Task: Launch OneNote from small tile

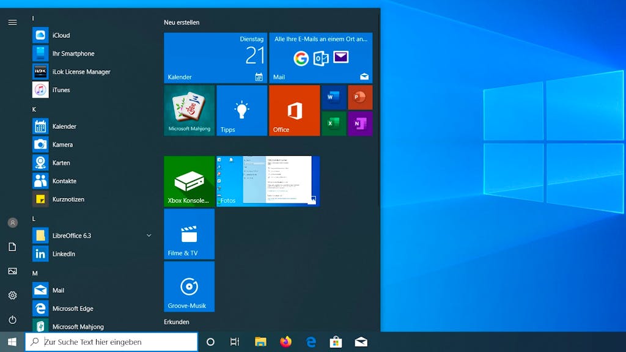Action: (360, 123)
